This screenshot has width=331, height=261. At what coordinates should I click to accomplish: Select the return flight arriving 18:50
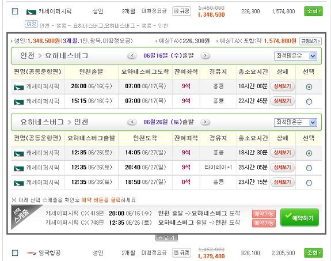pos(309,183)
